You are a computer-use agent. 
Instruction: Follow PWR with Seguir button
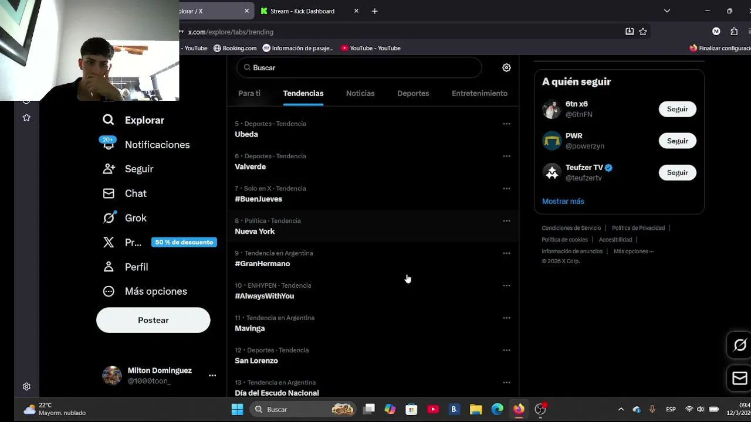coord(678,141)
